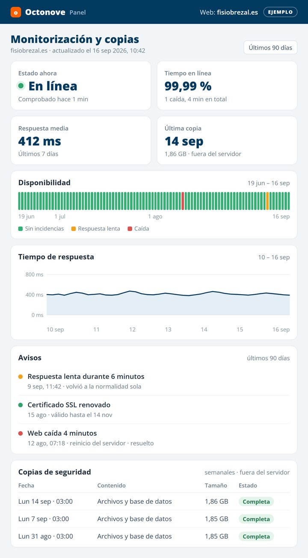Click the Completa badge for 31 ago backup

256,537
